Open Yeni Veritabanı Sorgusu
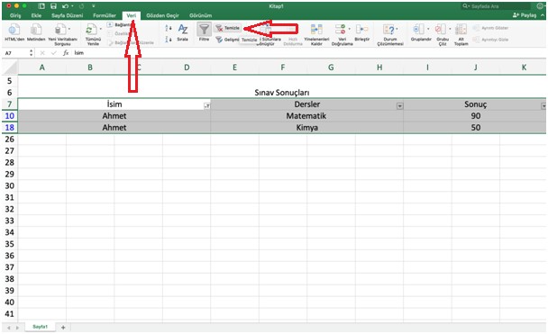Screen dimensions: 548x334 [x=60, y=30]
